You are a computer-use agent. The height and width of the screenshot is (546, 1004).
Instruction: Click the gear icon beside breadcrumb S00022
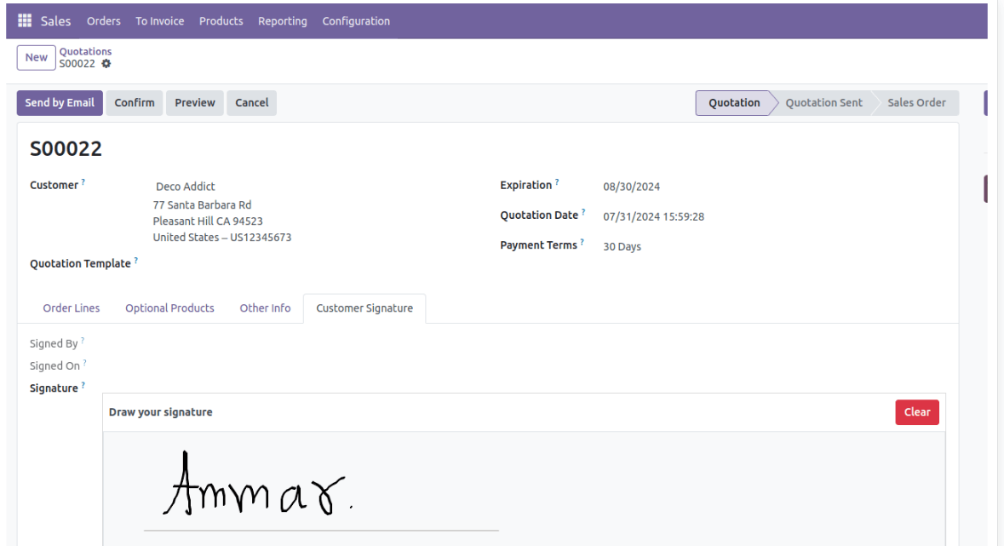[x=106, y=64]
